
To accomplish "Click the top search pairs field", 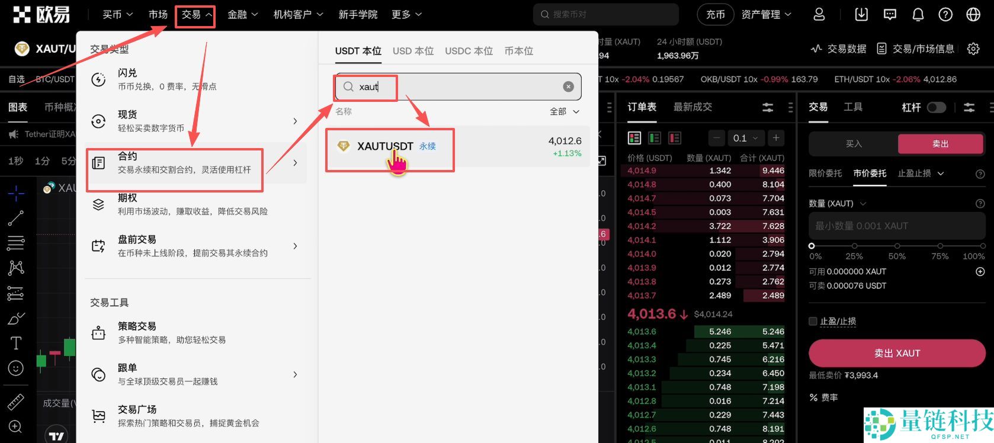I will click(605, 14).
